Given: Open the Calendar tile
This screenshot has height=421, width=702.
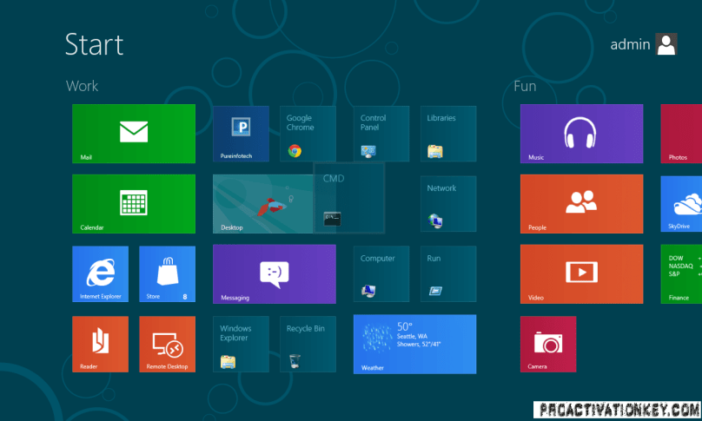Looking at the screenshot, I should [133, 203].
